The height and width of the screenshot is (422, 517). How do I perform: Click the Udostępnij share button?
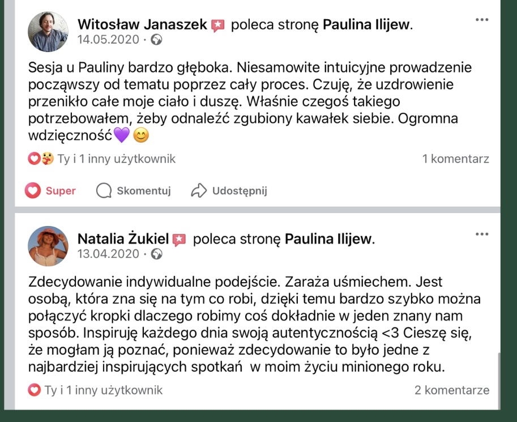tap(229, 191)
